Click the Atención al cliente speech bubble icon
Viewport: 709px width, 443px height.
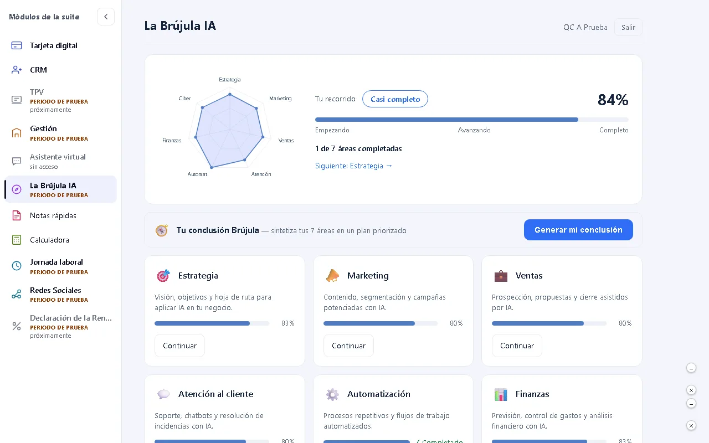point(163,394)
